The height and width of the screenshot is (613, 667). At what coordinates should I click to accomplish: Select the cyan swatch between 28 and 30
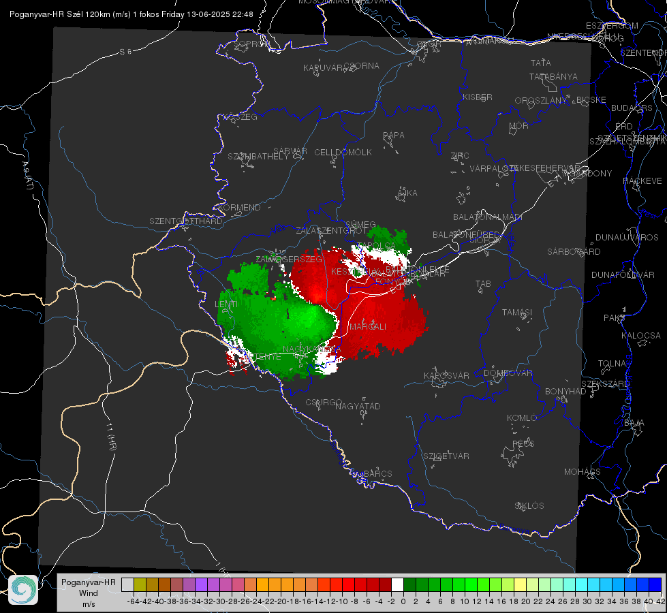coord(582,585)
